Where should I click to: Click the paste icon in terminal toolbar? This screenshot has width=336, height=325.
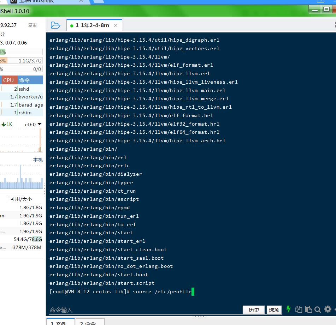[x=308, y=309]
